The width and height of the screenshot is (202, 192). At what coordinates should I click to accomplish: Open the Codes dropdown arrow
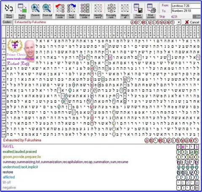tap(178, 22)
